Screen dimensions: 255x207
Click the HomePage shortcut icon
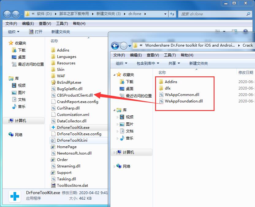point(53,147)
